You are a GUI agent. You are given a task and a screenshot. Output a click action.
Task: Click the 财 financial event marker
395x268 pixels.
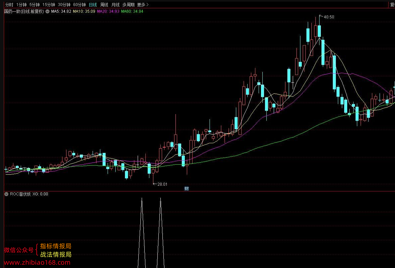pos(187,189)
